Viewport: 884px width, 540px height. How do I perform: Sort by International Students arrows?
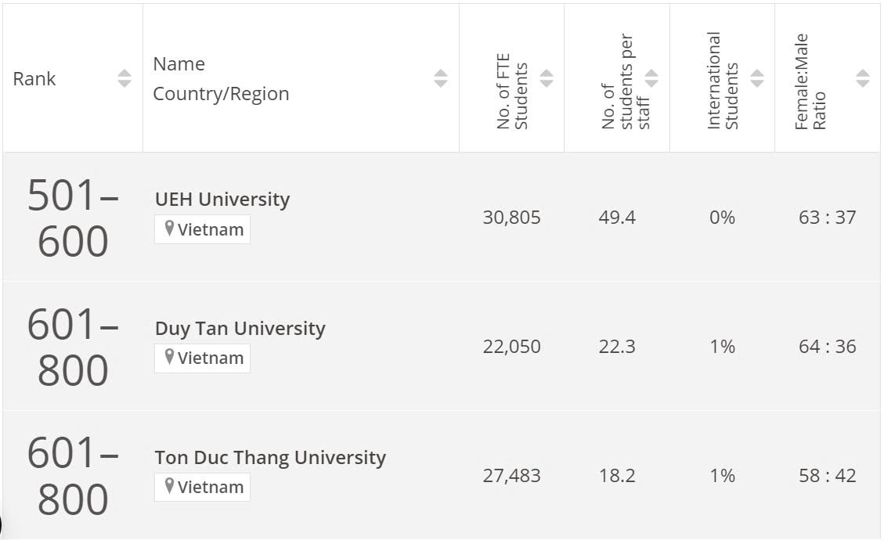pos(756,78)
